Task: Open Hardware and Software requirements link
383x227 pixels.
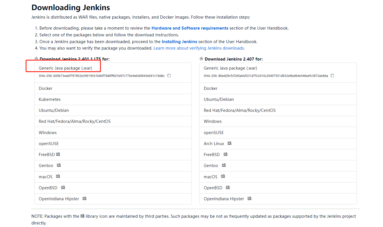Action: tap(190, 28)
